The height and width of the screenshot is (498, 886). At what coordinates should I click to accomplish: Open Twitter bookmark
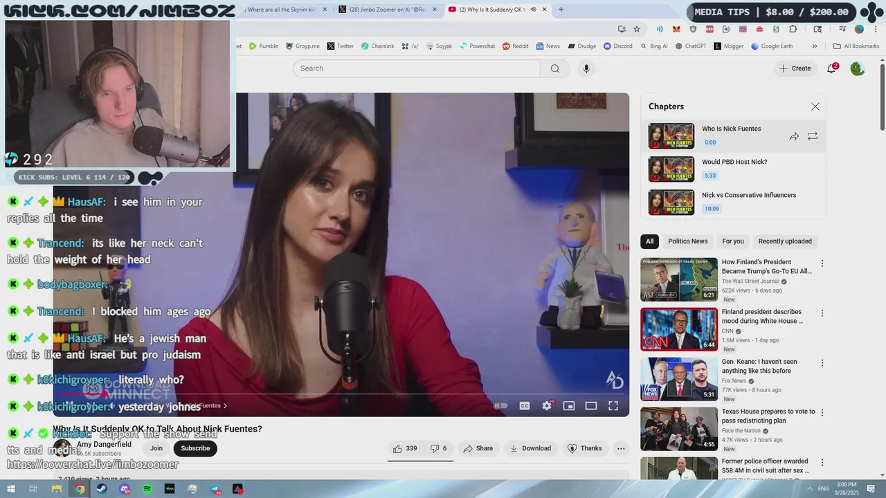[x=341, y=46]
